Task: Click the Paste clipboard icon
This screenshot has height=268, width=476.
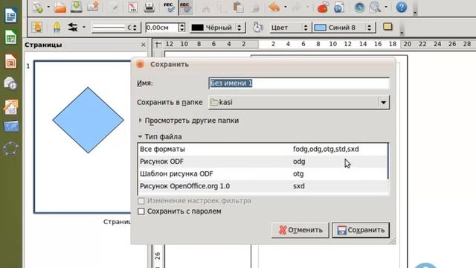Action: pos(238,7)
